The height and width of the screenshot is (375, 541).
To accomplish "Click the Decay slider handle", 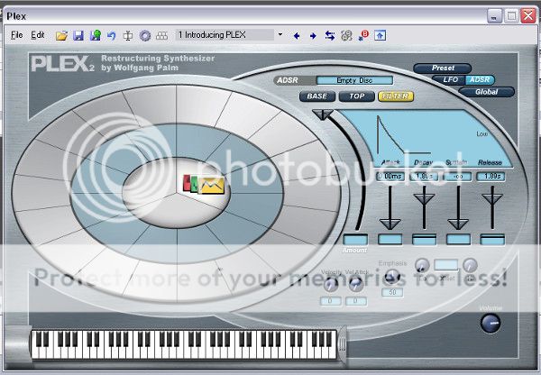I will (424, 199).
